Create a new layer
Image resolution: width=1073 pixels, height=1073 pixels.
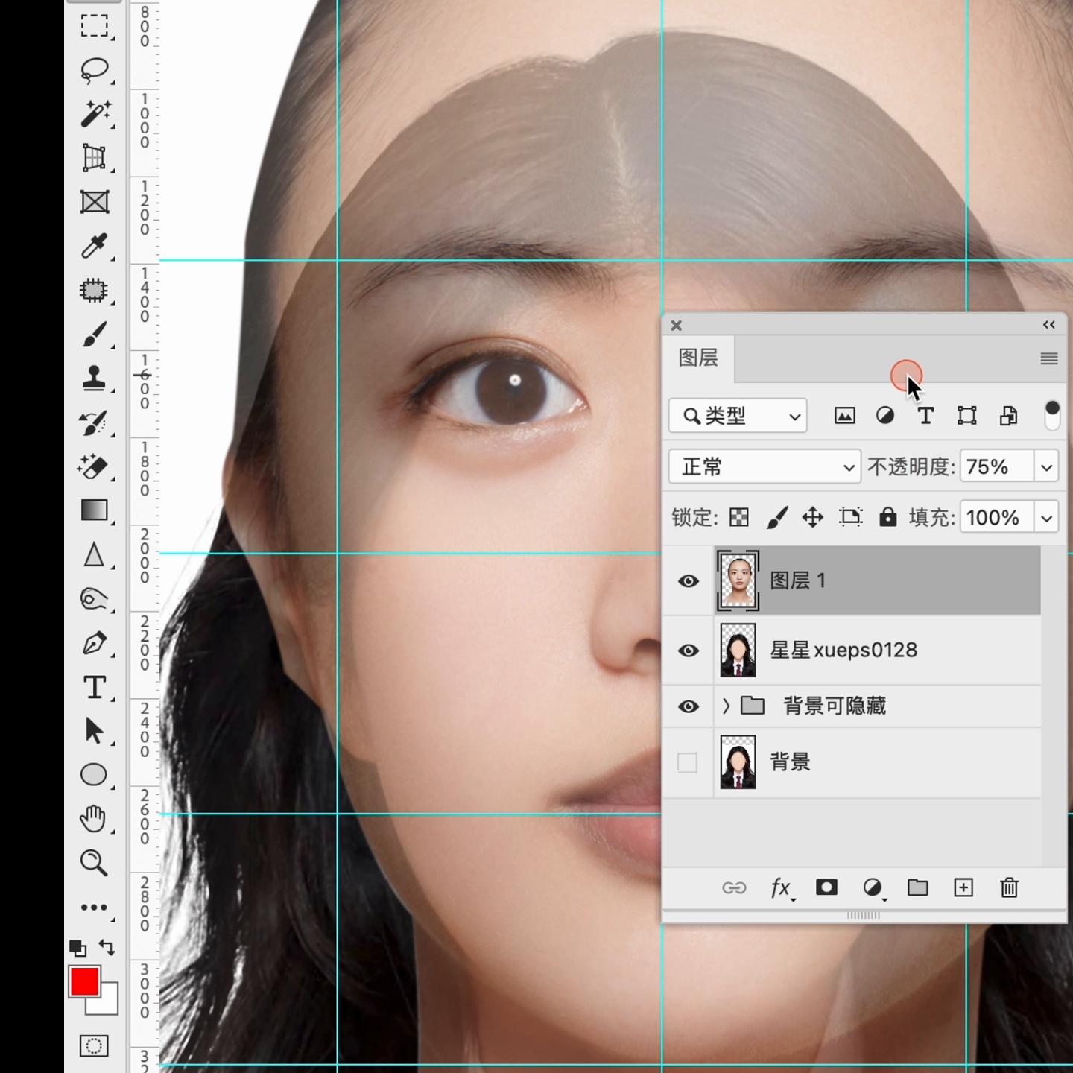[963, 887]
